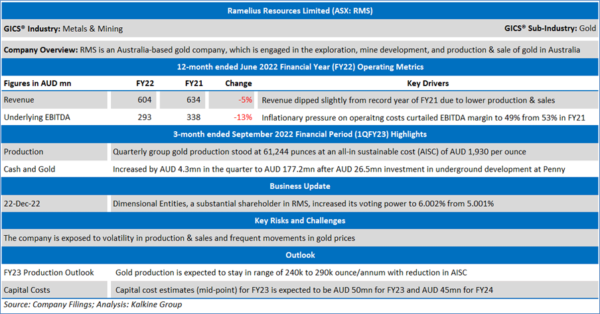Image resolution: width=600 pixels, height=314 pixels.
Task: Click the Business Update header bar
Action: [x=300, y=186]
